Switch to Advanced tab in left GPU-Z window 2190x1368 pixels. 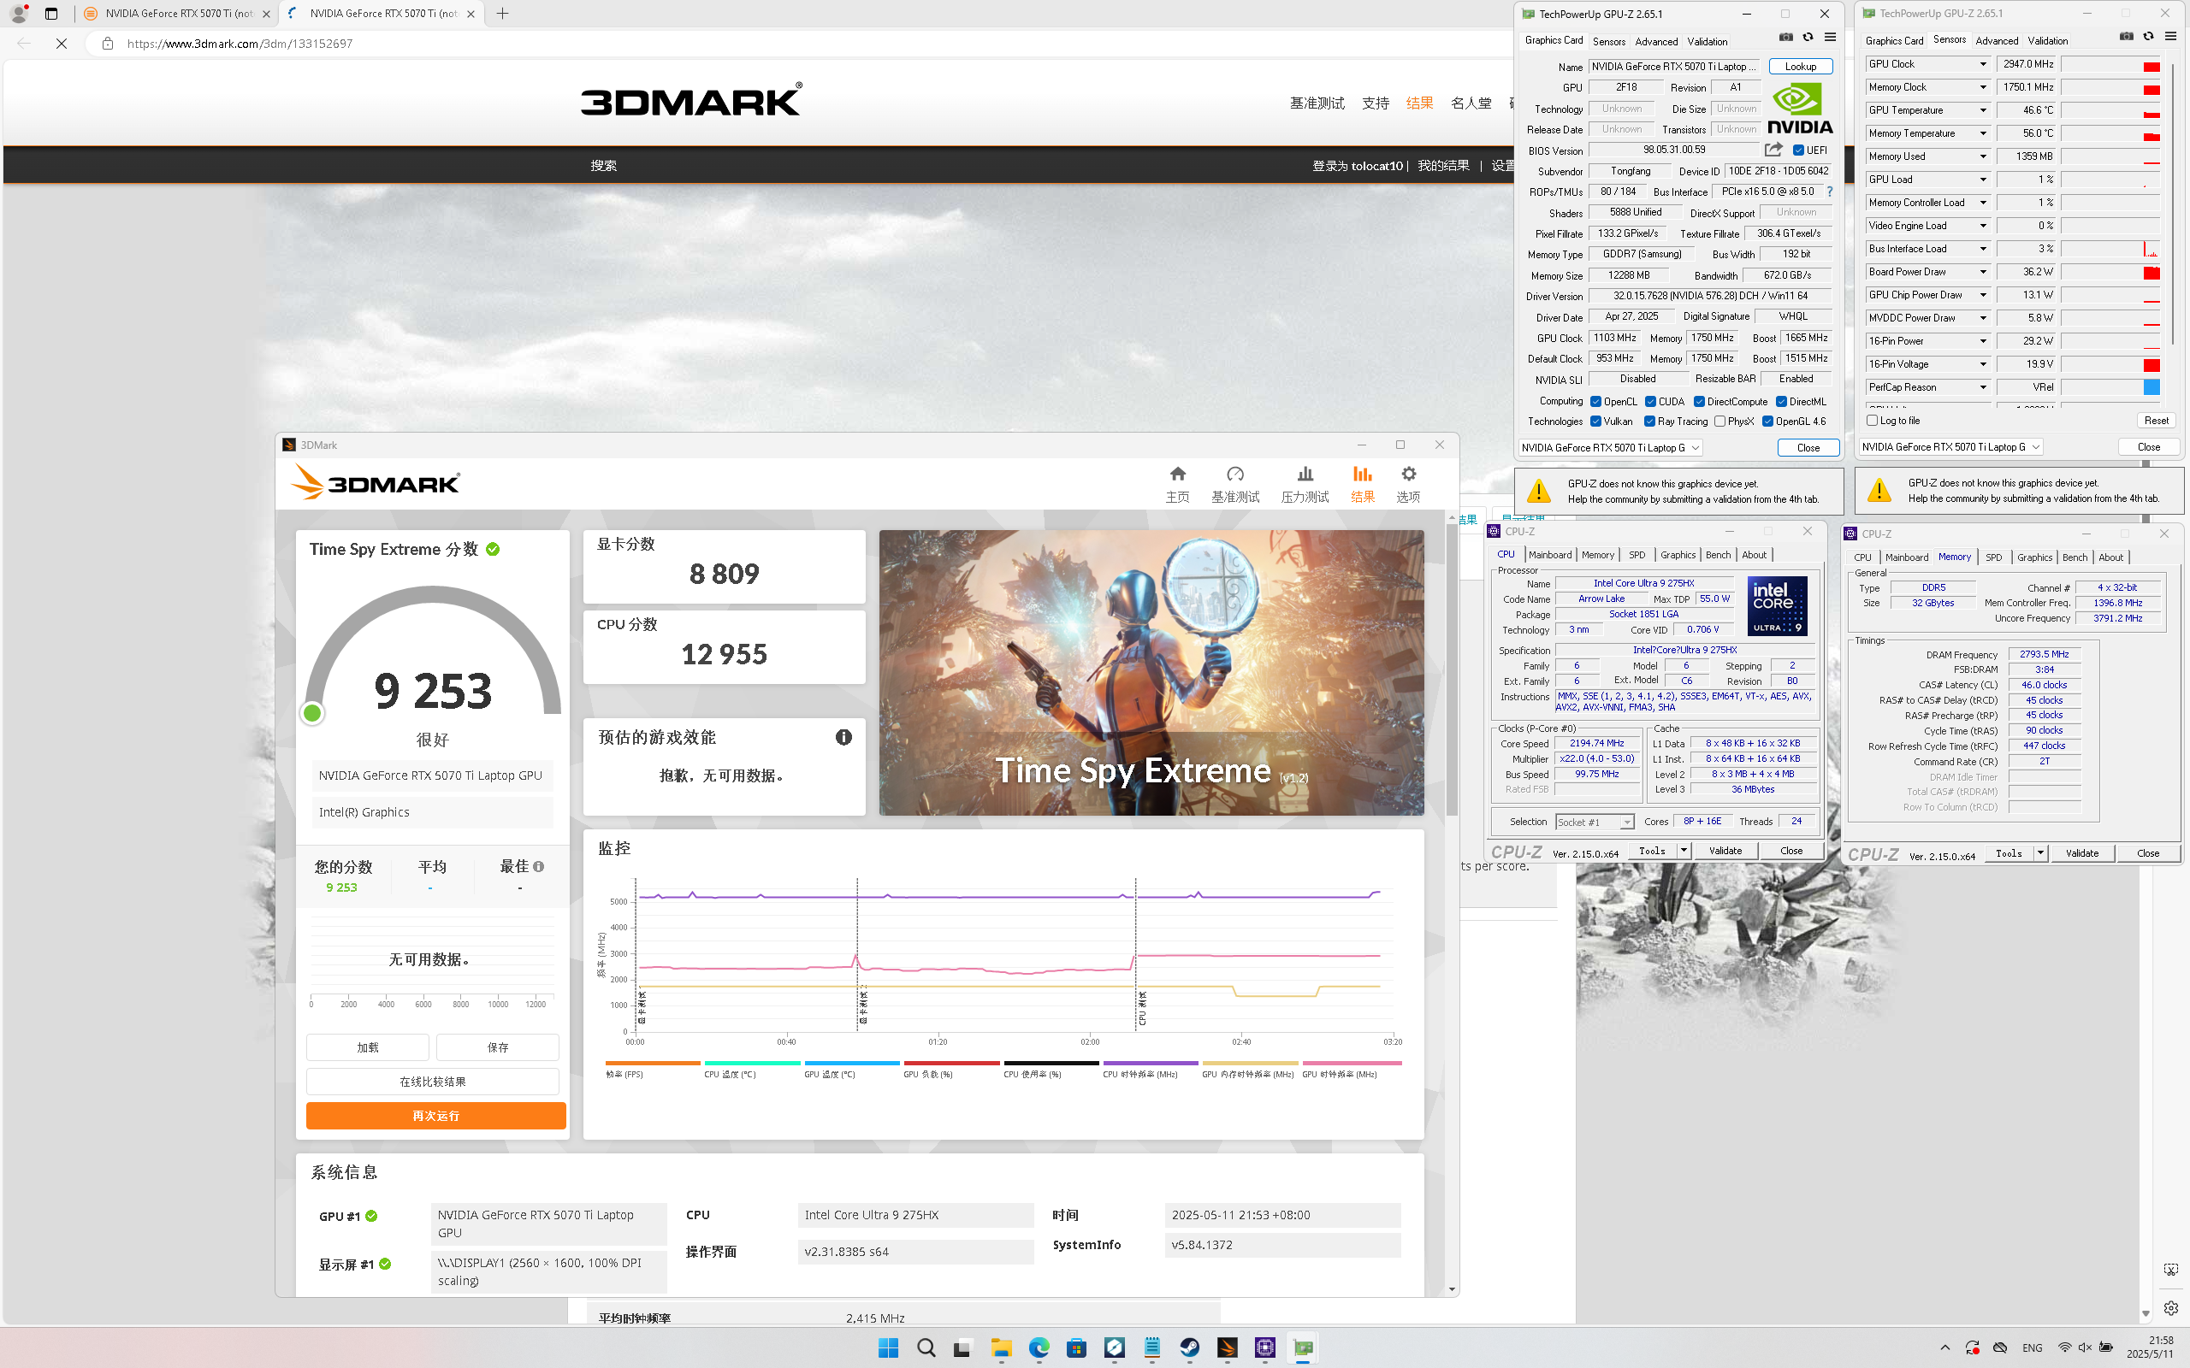(1656, 42)
